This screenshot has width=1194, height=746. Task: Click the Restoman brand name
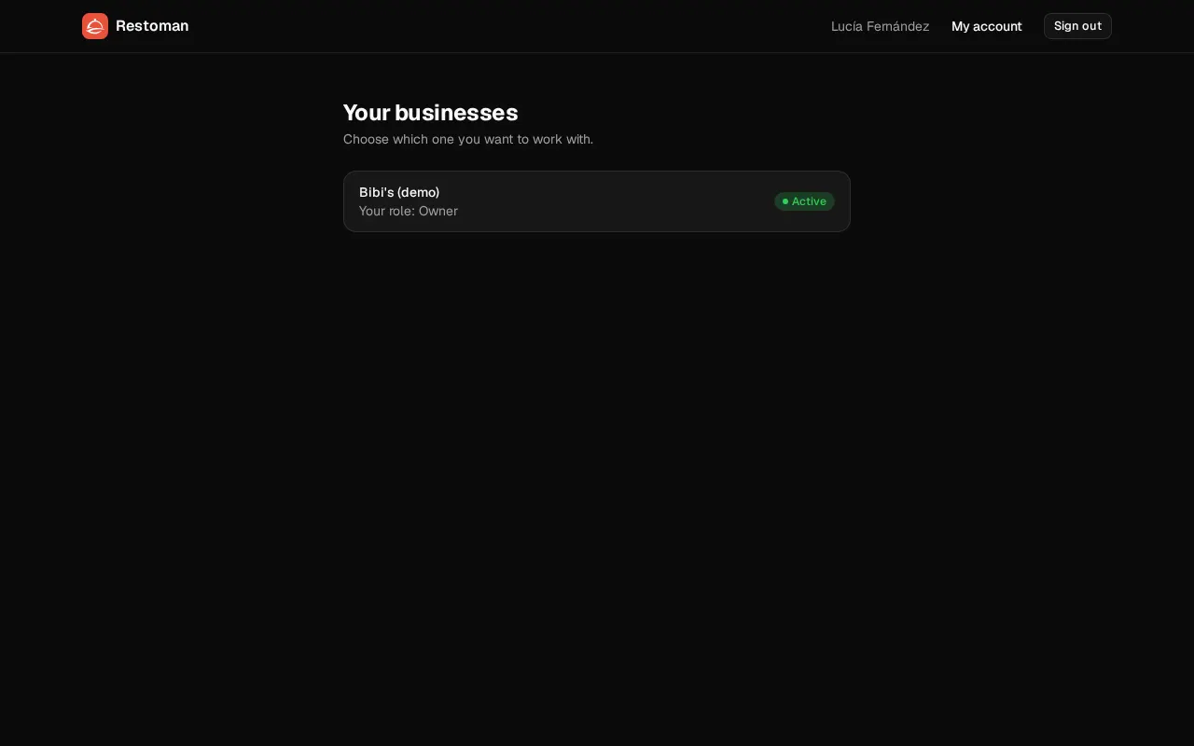click(x=152, y=26)
